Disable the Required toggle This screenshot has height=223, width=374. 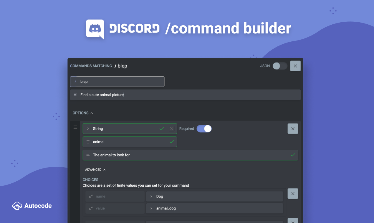204,129
